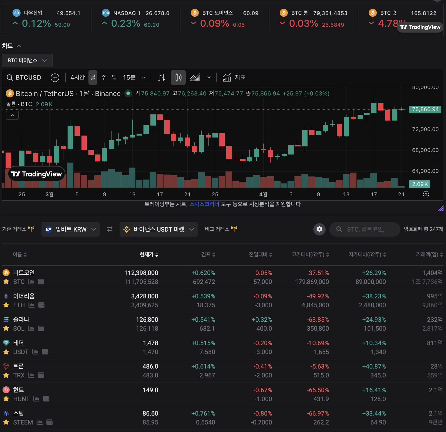Select the 달 monthly interval
Viewport: 446px width, 432px height.
(114, 77)
